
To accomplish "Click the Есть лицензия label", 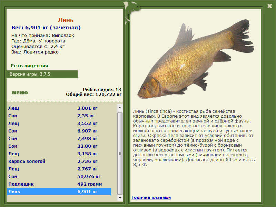I will click(x=29, y=66).
